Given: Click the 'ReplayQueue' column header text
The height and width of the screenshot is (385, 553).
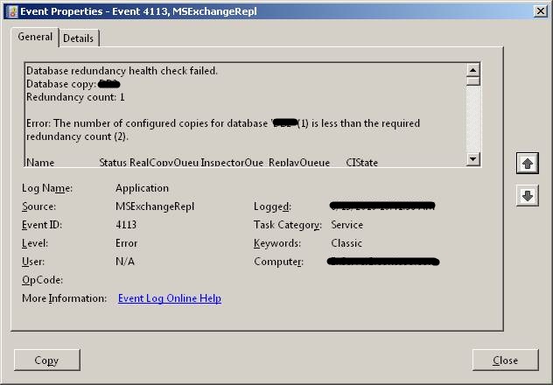Looking at the screenshot, I should pyautogui.click(x=299, y=163).
